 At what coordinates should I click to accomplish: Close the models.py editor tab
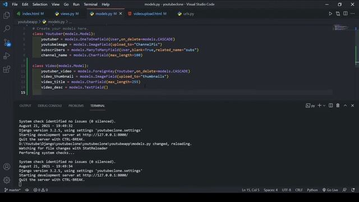coord(121,13)
